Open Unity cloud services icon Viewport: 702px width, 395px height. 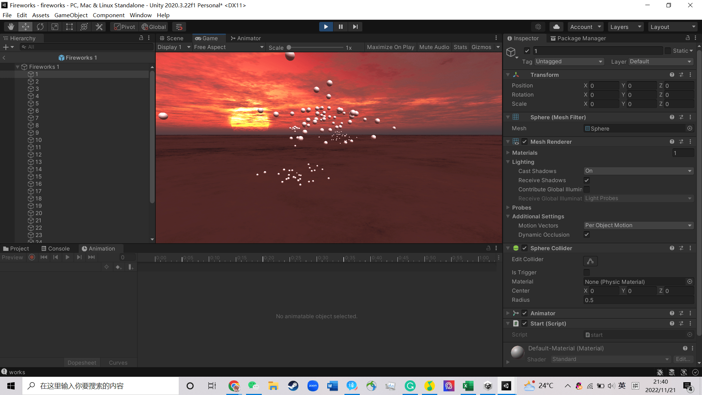coord(556,26)
